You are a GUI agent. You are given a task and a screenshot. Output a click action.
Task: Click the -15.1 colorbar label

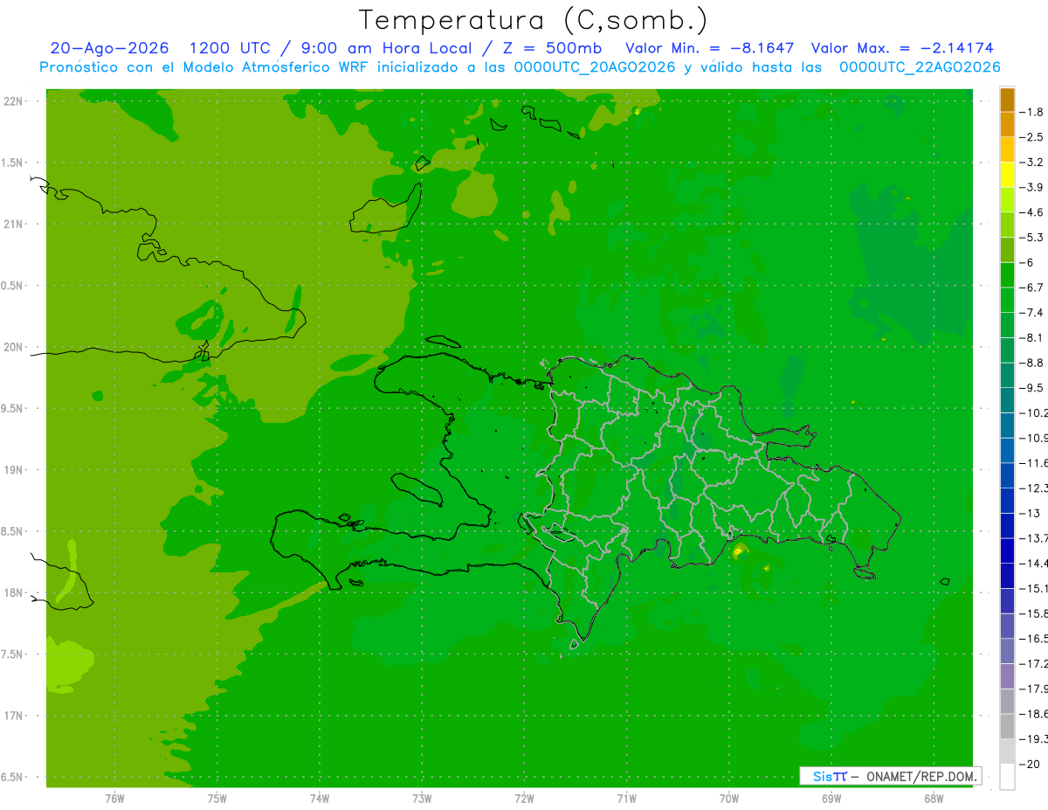(x=1035, y=588)
